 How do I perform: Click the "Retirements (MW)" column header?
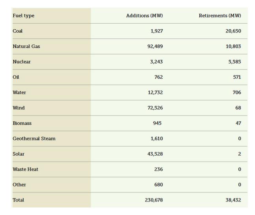[x=220, y=16]
